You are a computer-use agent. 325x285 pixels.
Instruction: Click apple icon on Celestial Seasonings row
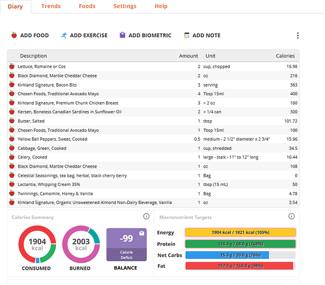point(12,176)
